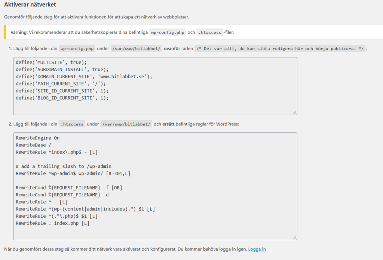Click the RewriteRule ^(.*\.php)$ line

click(x=57, y=216)
